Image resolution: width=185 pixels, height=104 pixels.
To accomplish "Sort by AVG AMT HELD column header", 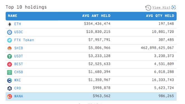I will (x=96, y=16).
